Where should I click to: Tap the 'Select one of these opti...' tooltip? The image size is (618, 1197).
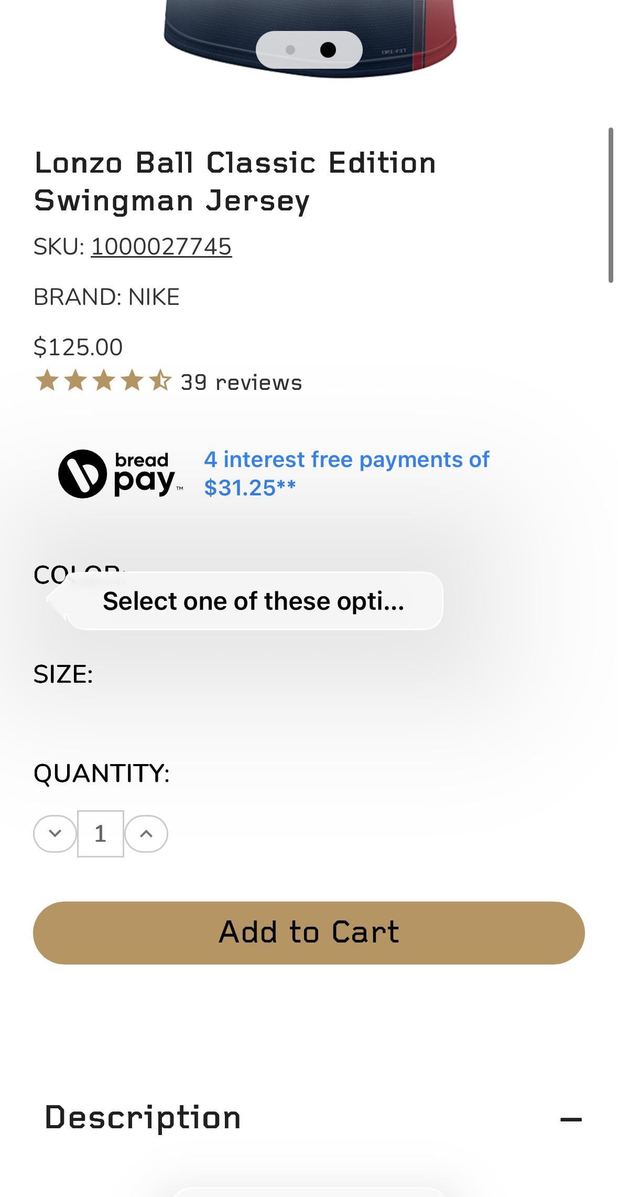click(x=254, y=601)
